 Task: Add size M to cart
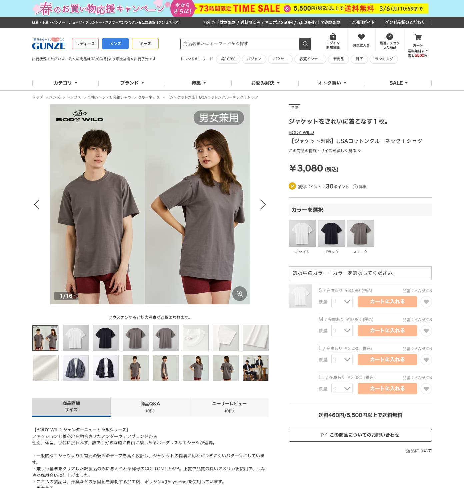387,331
